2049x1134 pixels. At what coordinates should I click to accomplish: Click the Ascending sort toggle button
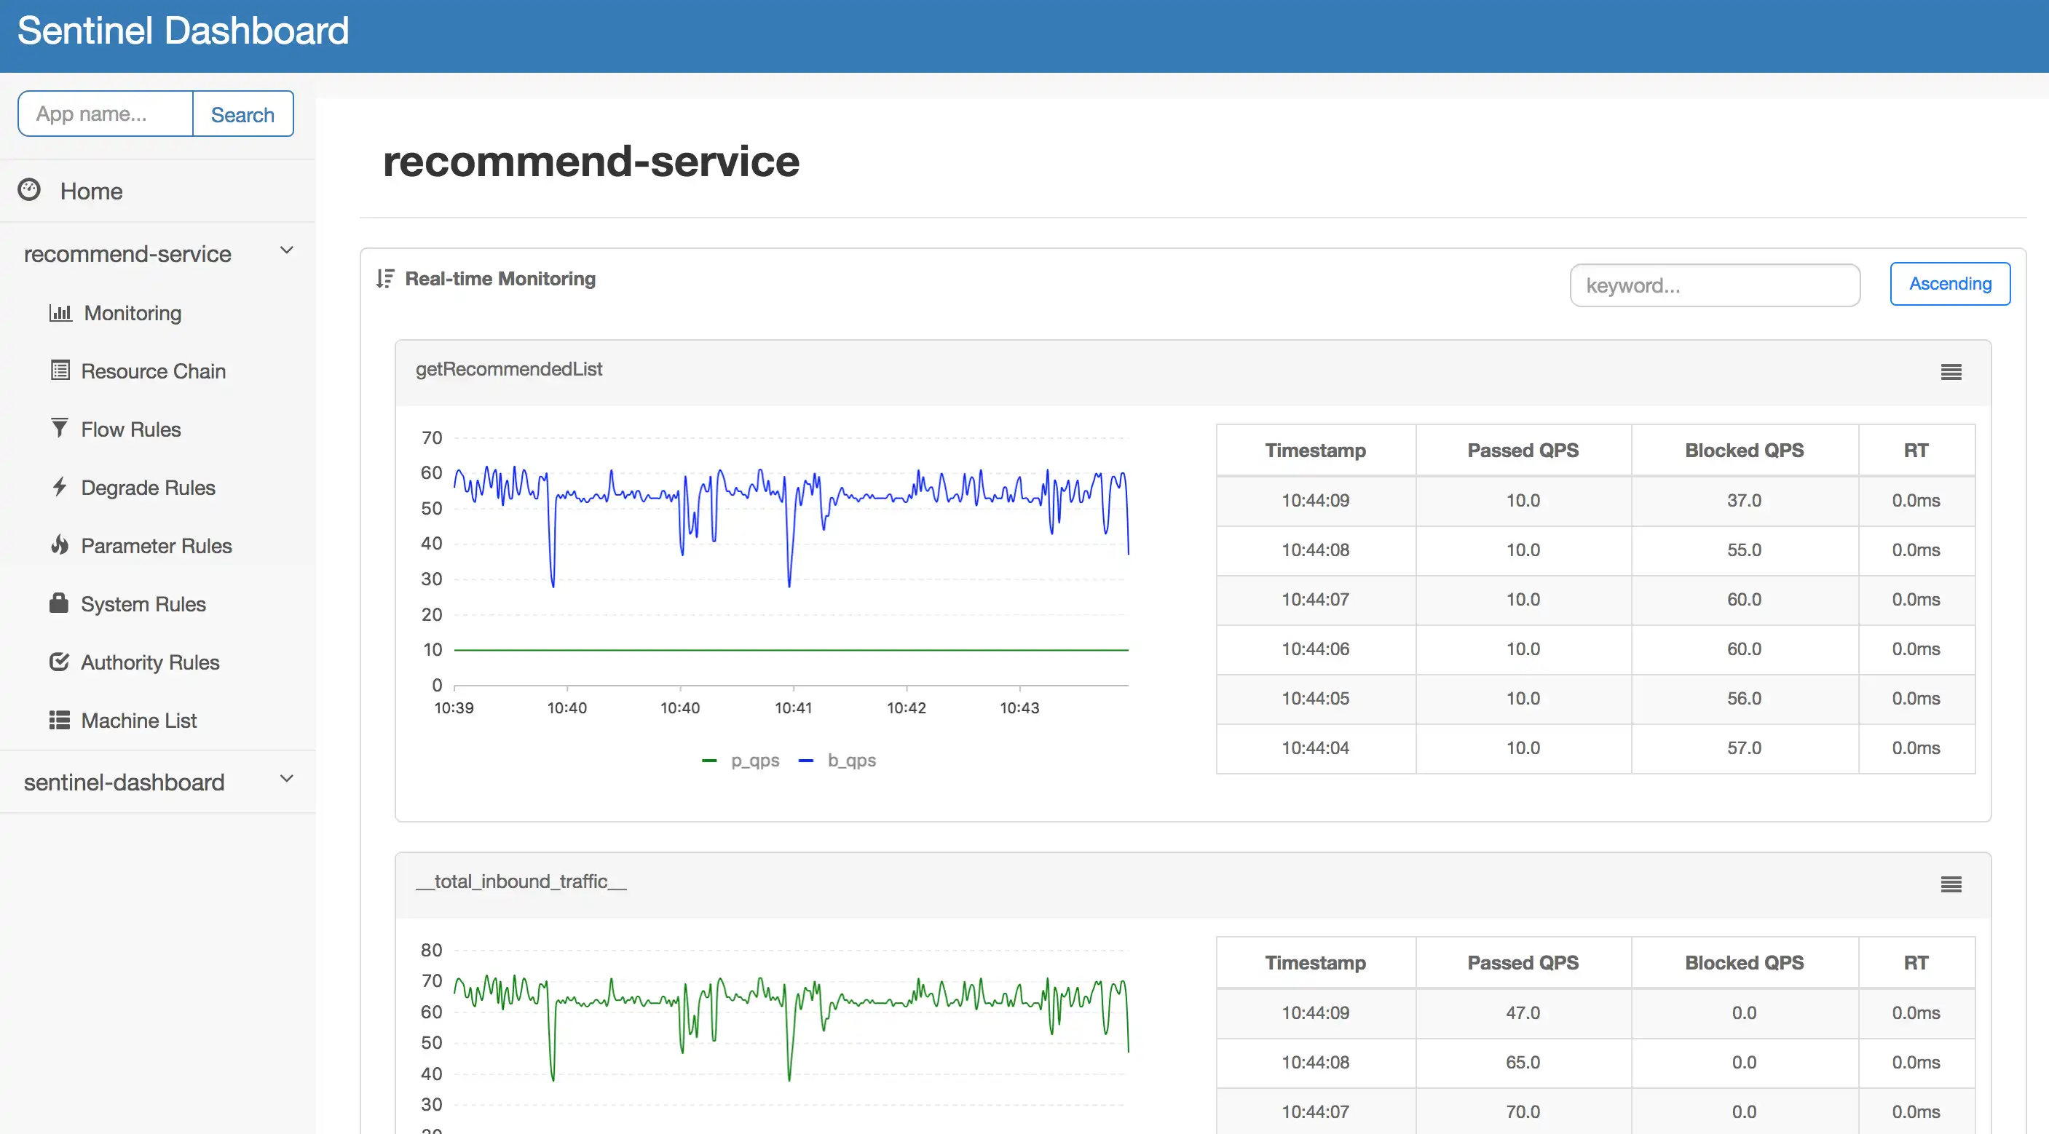click(x=1950, y=282)
